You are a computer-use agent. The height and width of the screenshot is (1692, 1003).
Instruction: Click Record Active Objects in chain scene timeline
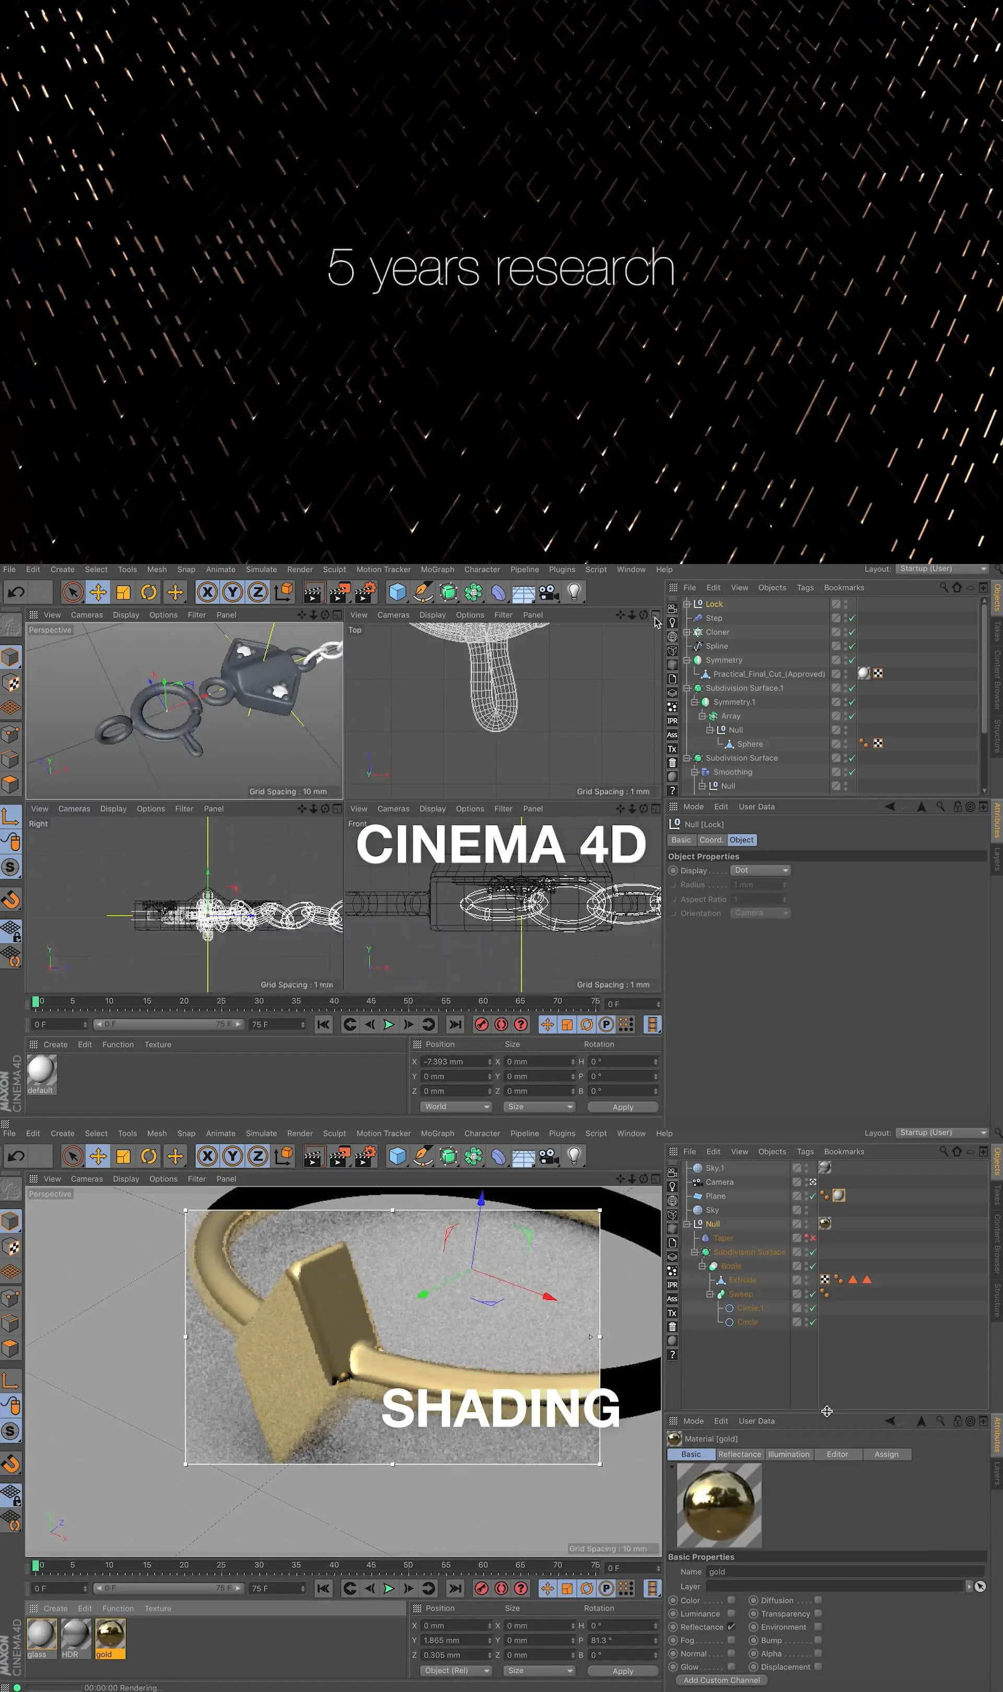pos(481,1025)
